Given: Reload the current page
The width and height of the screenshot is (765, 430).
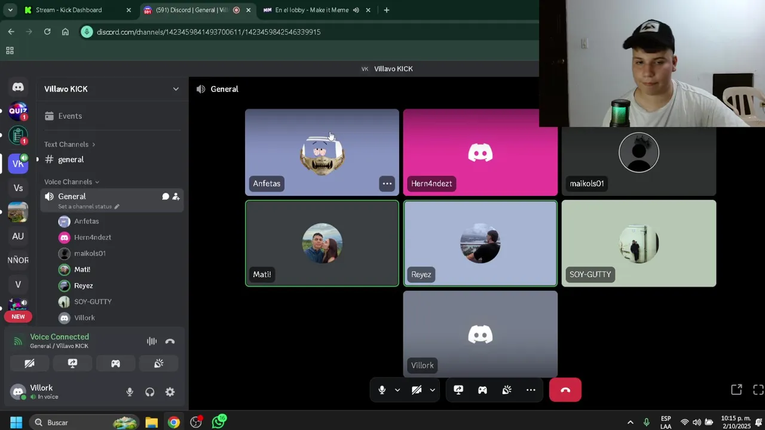Looking at the screenshot, I should (x=47, y=32).
